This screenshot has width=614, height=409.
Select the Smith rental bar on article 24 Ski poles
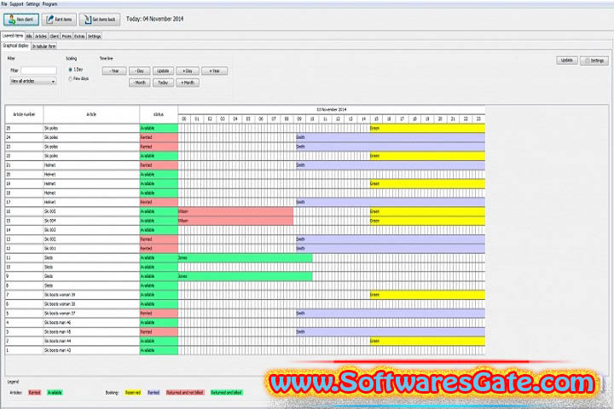[391, 137]
